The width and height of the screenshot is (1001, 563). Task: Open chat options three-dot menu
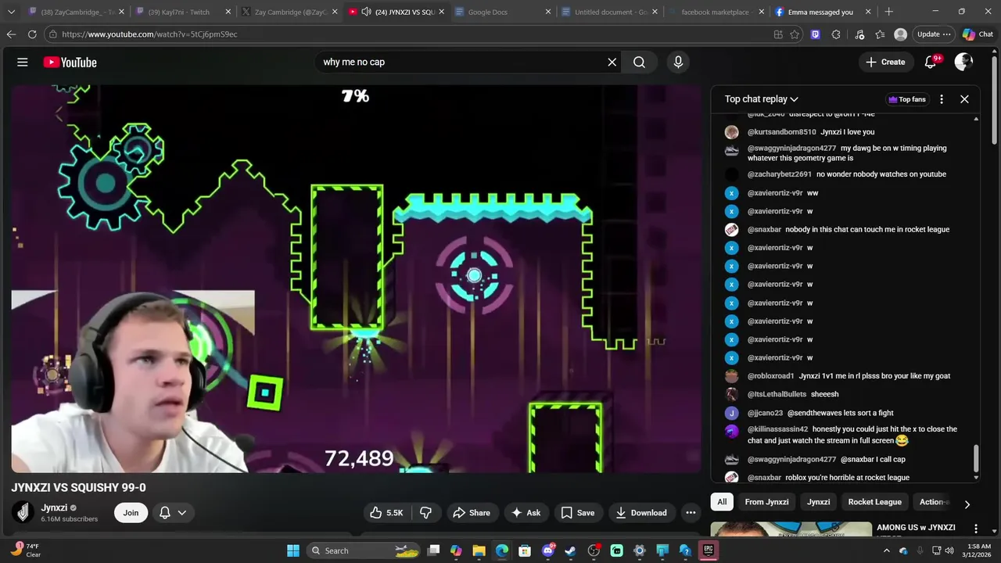coord(942,99)
